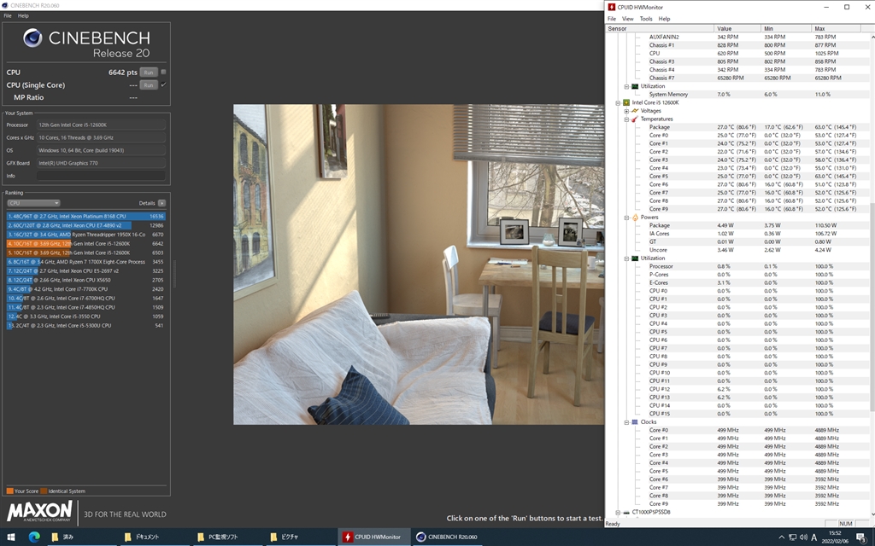Expand the Voltages node
The image size is (875, 546).
(x=626, y=111)
